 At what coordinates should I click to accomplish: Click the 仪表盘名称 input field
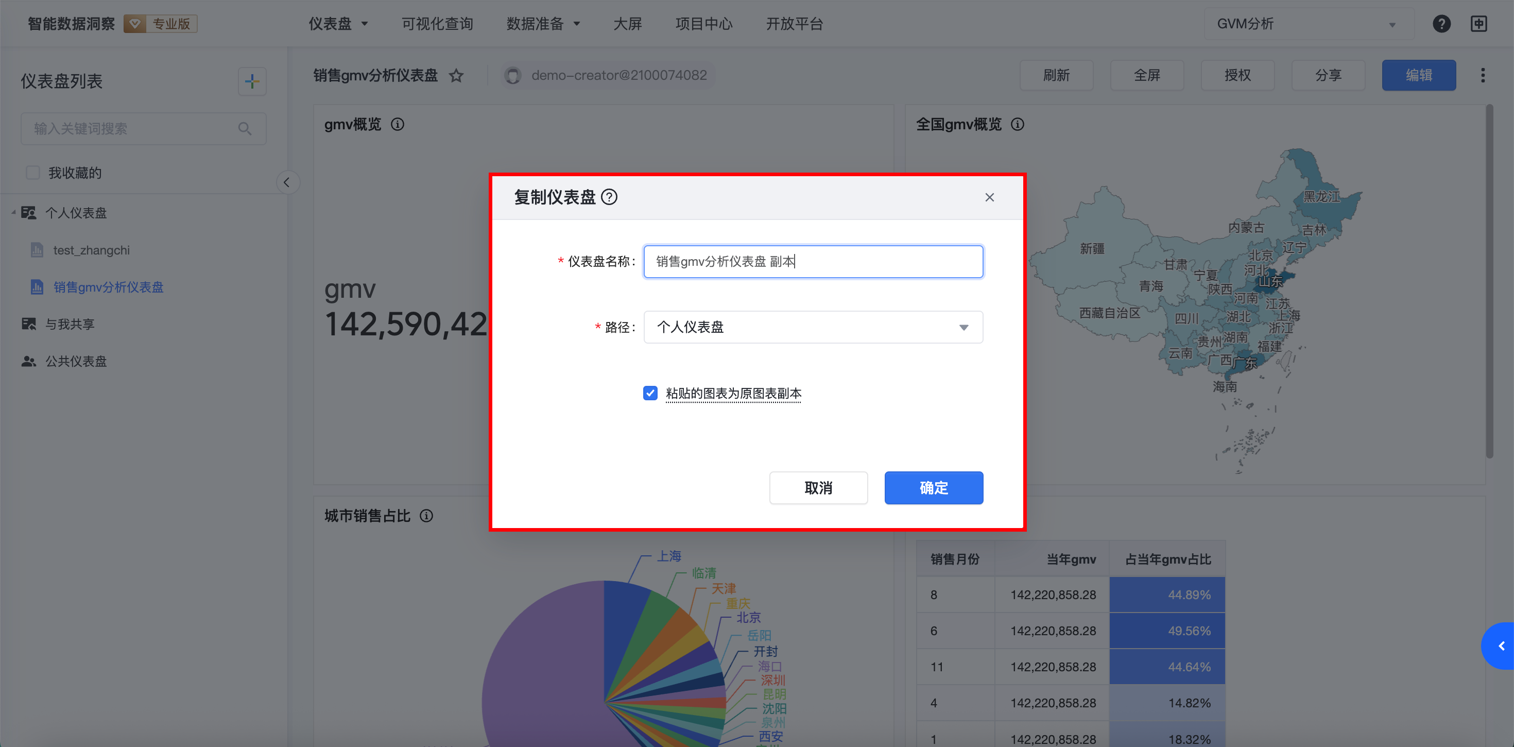click(813, 262)
